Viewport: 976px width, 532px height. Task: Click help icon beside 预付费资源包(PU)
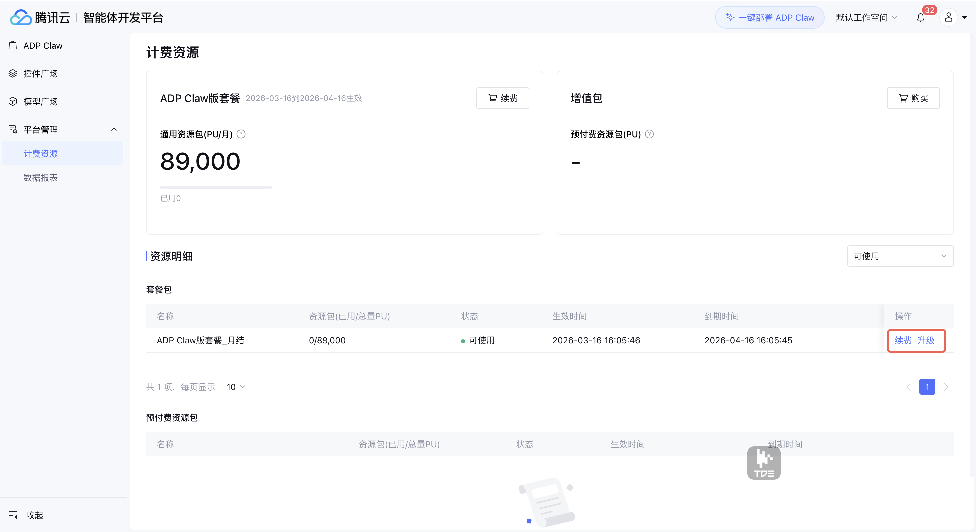pyautogui.click(x=649, y=134)
